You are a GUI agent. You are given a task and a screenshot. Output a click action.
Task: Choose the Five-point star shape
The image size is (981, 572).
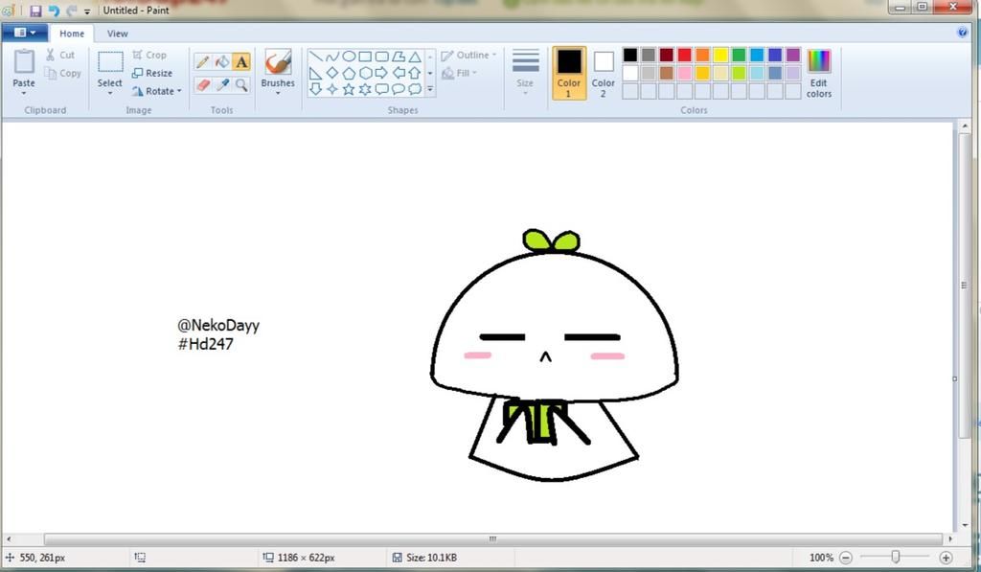349,89
